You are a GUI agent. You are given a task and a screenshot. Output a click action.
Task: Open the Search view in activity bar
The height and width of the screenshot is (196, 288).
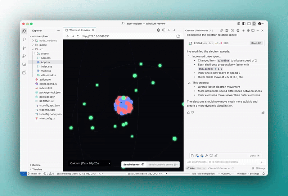[x=24, y=40]
